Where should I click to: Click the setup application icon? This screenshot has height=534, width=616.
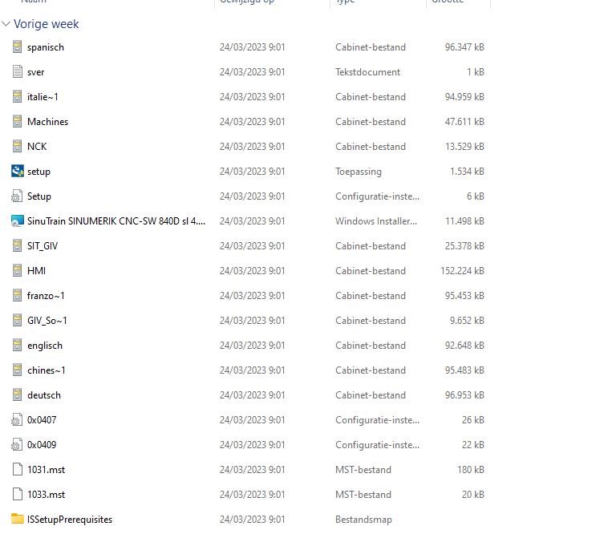(18, 172)
